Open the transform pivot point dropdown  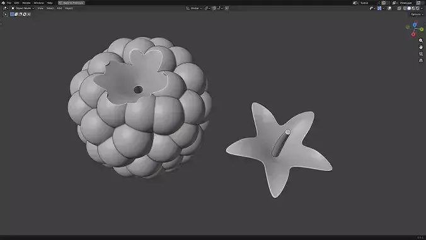207,8
